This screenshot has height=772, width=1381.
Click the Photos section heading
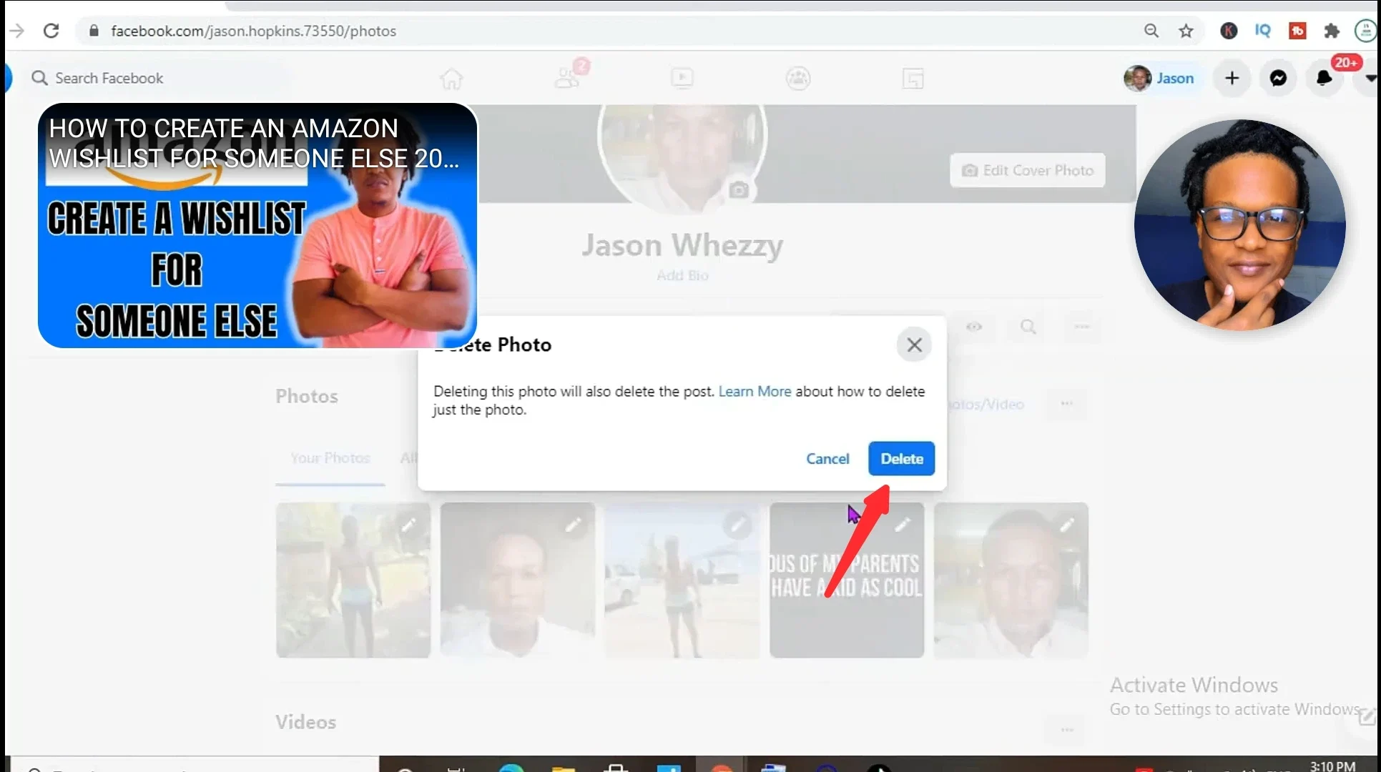[x=307, y=396]
